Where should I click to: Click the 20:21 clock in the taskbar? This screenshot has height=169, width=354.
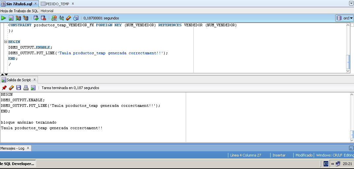(x=347, y=164)
